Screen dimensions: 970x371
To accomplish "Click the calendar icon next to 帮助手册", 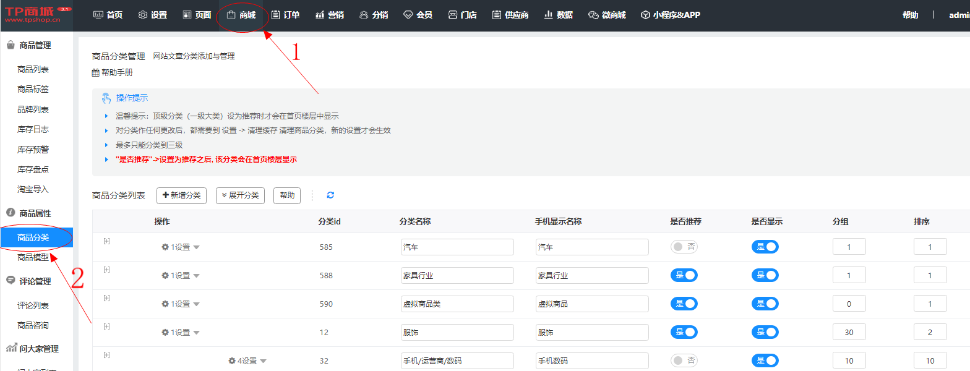I will click(x=95, y=73).
